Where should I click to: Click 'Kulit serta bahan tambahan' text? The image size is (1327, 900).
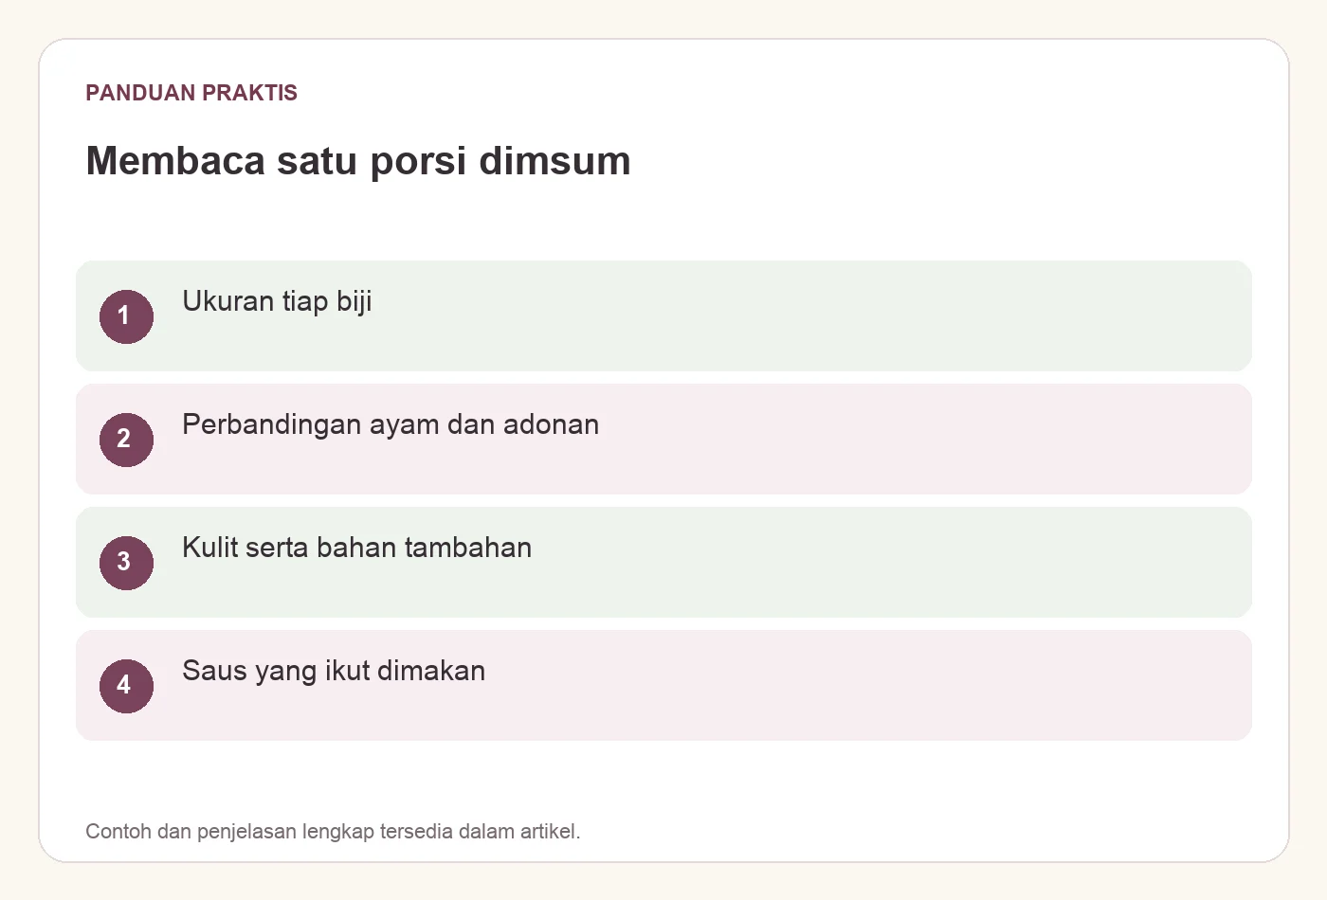356,548
